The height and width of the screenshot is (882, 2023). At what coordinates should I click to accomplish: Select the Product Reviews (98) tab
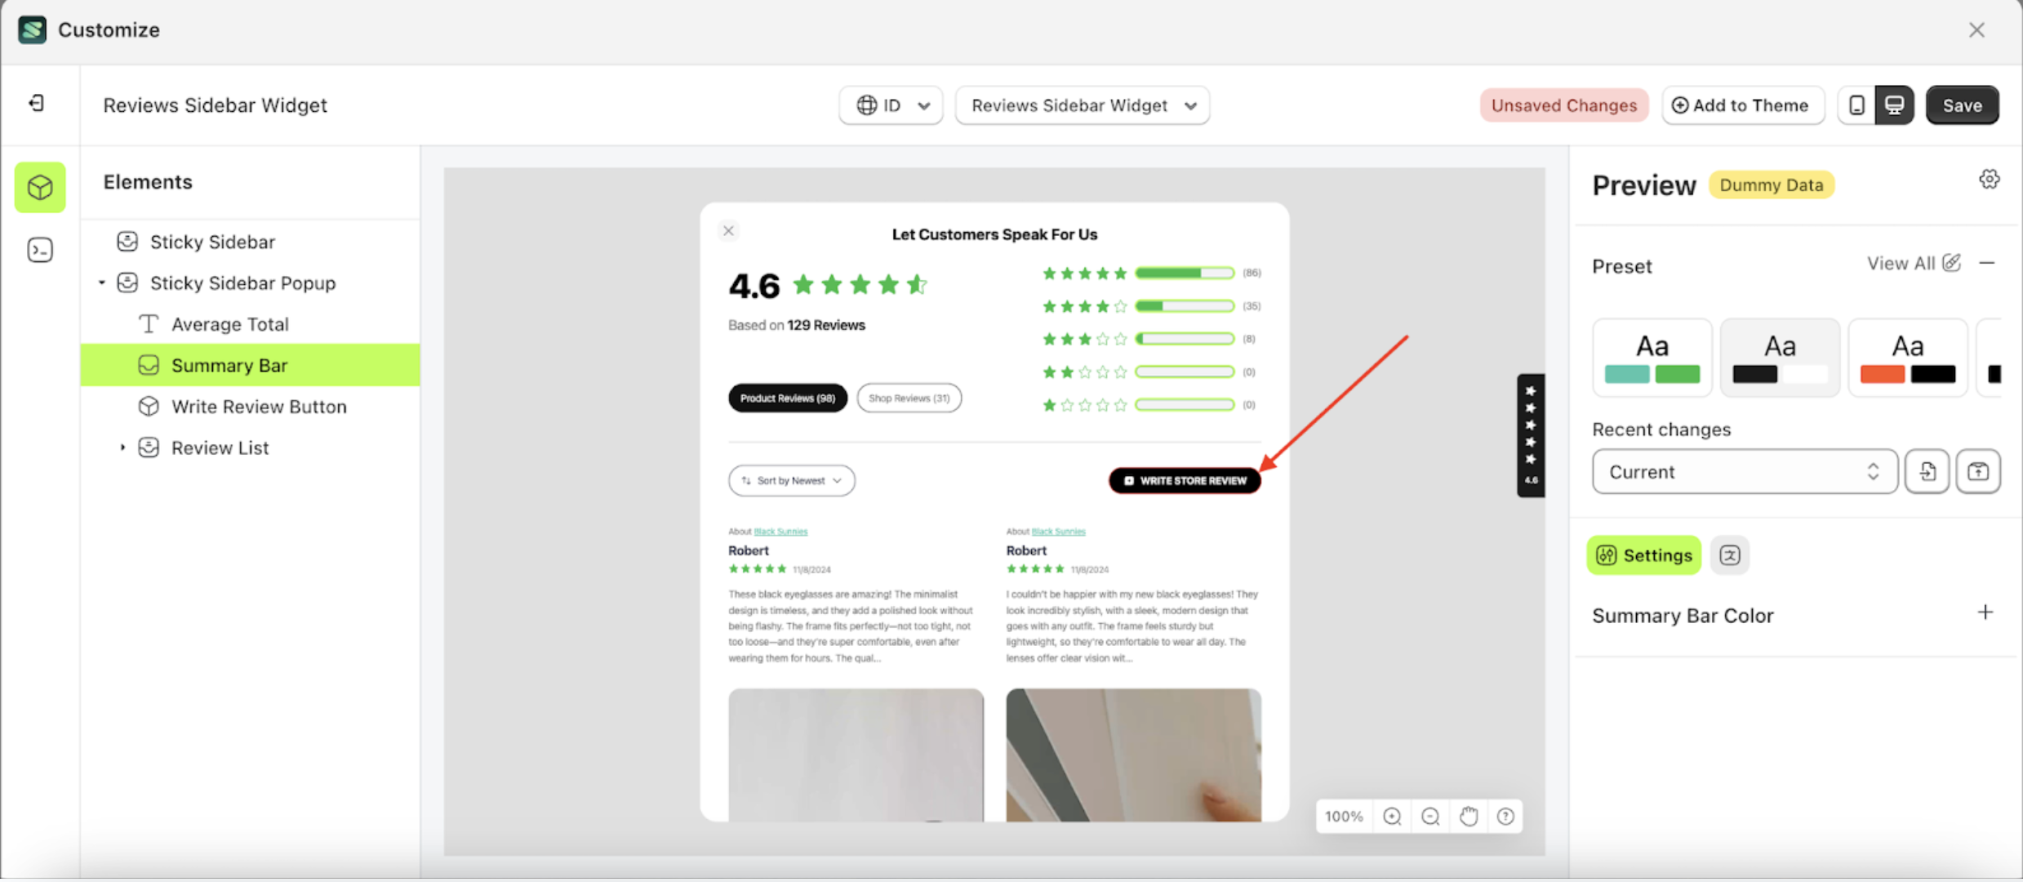click(x=786, y=398)
